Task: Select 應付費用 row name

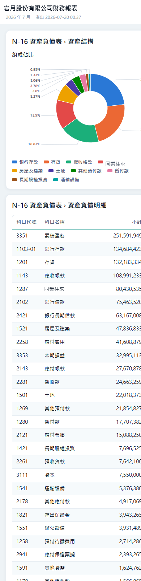Action: (55, 342)
